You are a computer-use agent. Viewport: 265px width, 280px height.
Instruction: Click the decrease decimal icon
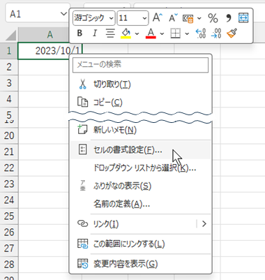coord(216,34)
